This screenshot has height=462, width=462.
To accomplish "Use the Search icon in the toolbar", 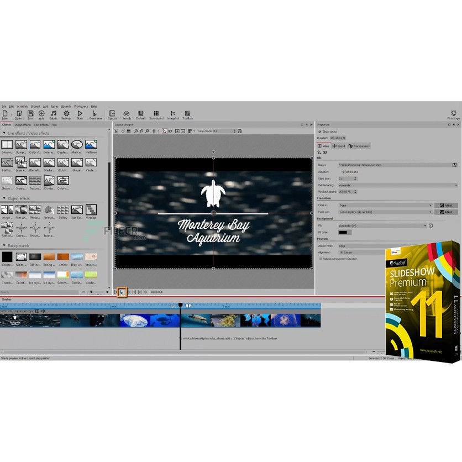I will pos(127,113).
